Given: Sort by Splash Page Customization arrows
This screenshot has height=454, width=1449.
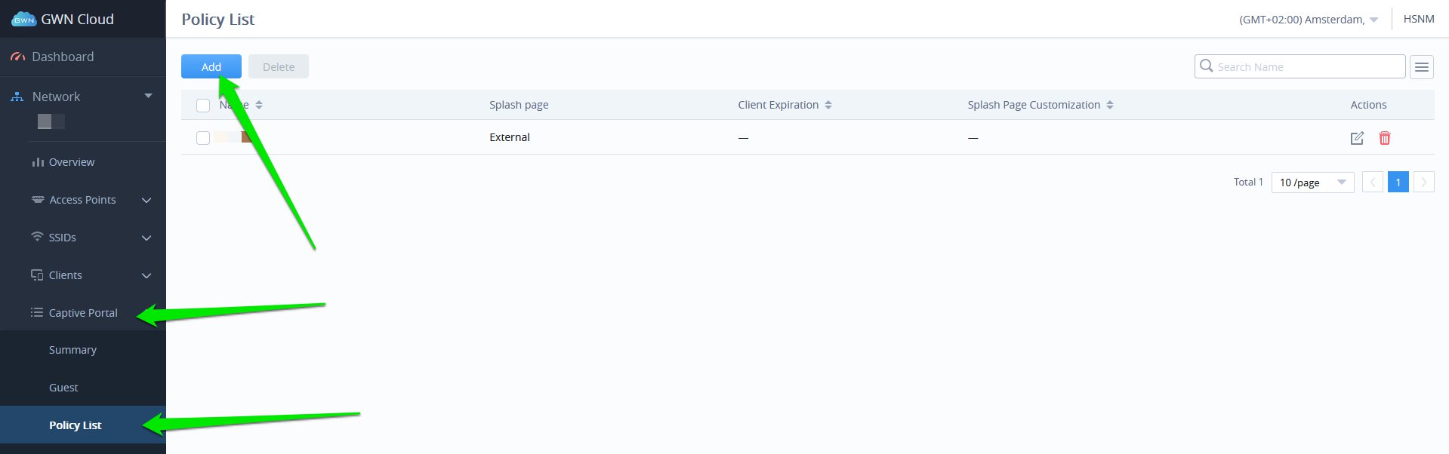Looking at the screenshot, I should (1109, 105).
